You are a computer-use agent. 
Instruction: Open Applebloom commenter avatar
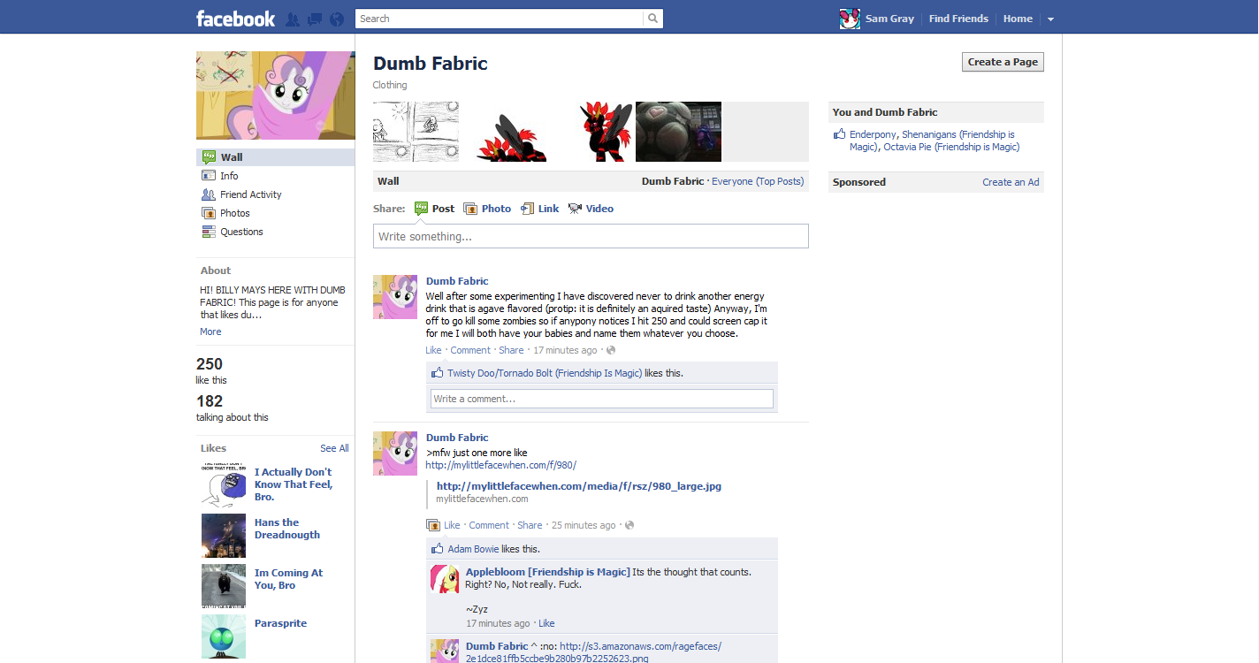pos(445,579)
